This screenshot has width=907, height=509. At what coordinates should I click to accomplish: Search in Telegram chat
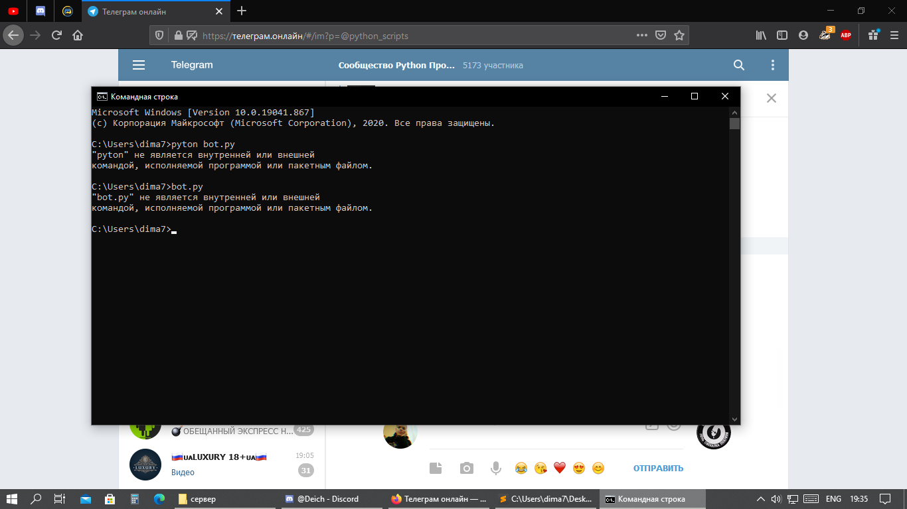tap(739, 65)
